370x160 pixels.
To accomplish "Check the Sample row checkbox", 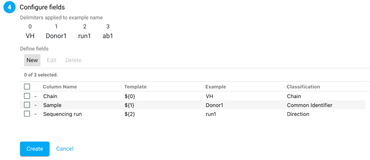I will (27, 105).
